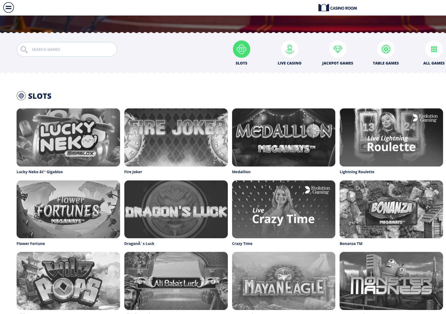Image resolution: width=446 pixels, height=314 pixels.
Task: Open the Monster Madness game thumbnail
Action: (x=391, y=281)
